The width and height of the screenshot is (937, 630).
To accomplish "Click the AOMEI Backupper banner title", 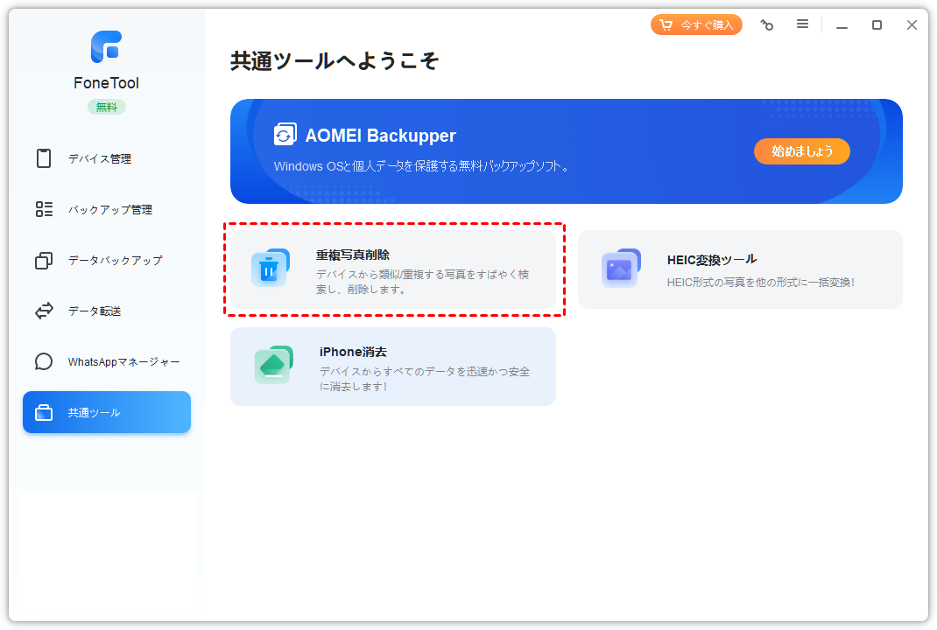I will [x=380, y=136].
